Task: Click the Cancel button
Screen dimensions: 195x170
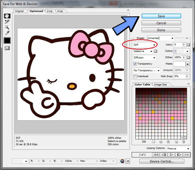Action: point(161,23)
